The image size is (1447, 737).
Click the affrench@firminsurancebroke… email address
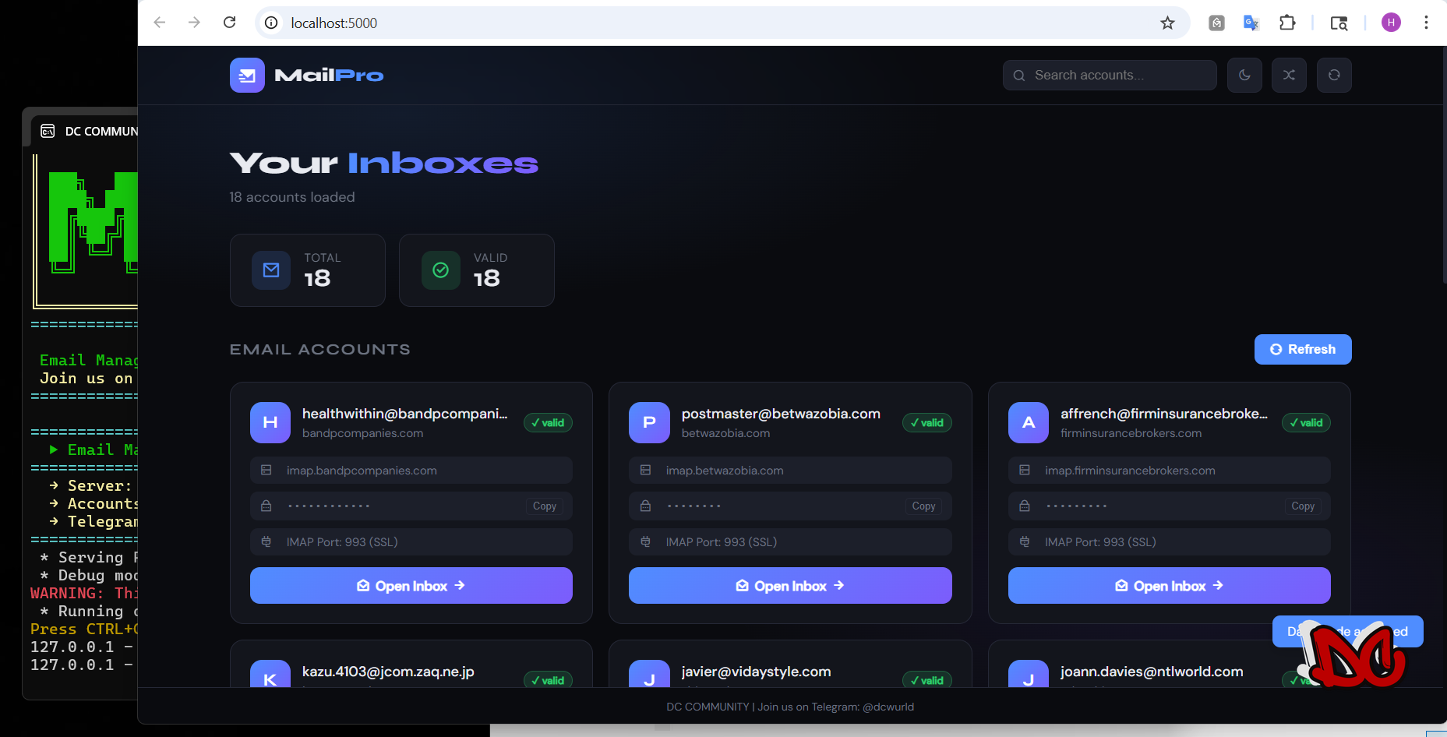click(x=1164, y=414)
